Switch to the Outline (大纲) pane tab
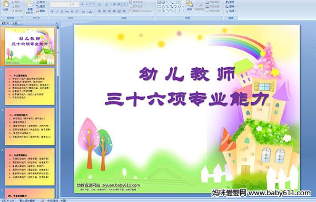316x202 pixels. point(15,23)
